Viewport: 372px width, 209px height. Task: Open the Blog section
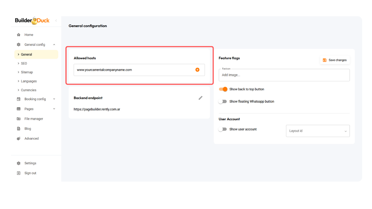coord(28,129)
